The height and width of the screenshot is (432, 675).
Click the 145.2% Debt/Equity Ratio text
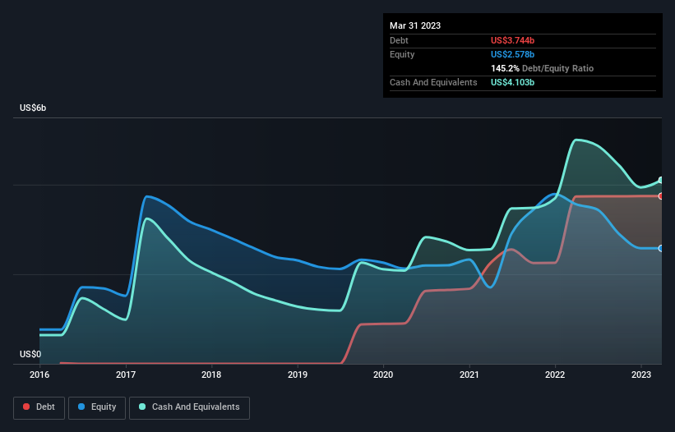[x=542, y=68]
